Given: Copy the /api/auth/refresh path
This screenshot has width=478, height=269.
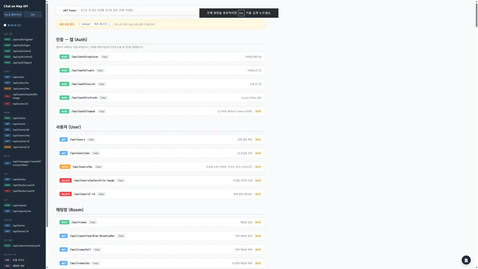Looking at the screenshot, I should 103,98.
